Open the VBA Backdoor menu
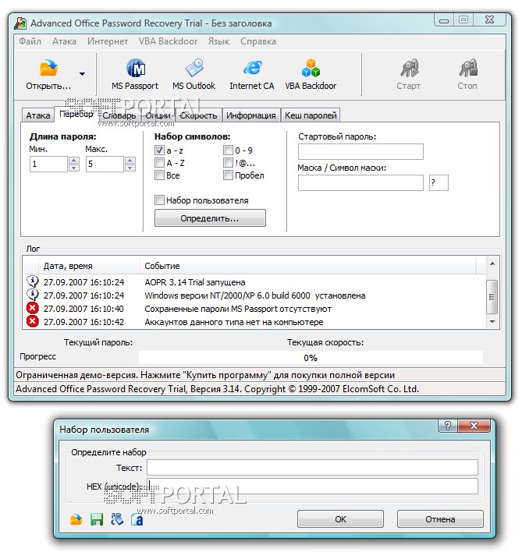 [x=168, y=41]
